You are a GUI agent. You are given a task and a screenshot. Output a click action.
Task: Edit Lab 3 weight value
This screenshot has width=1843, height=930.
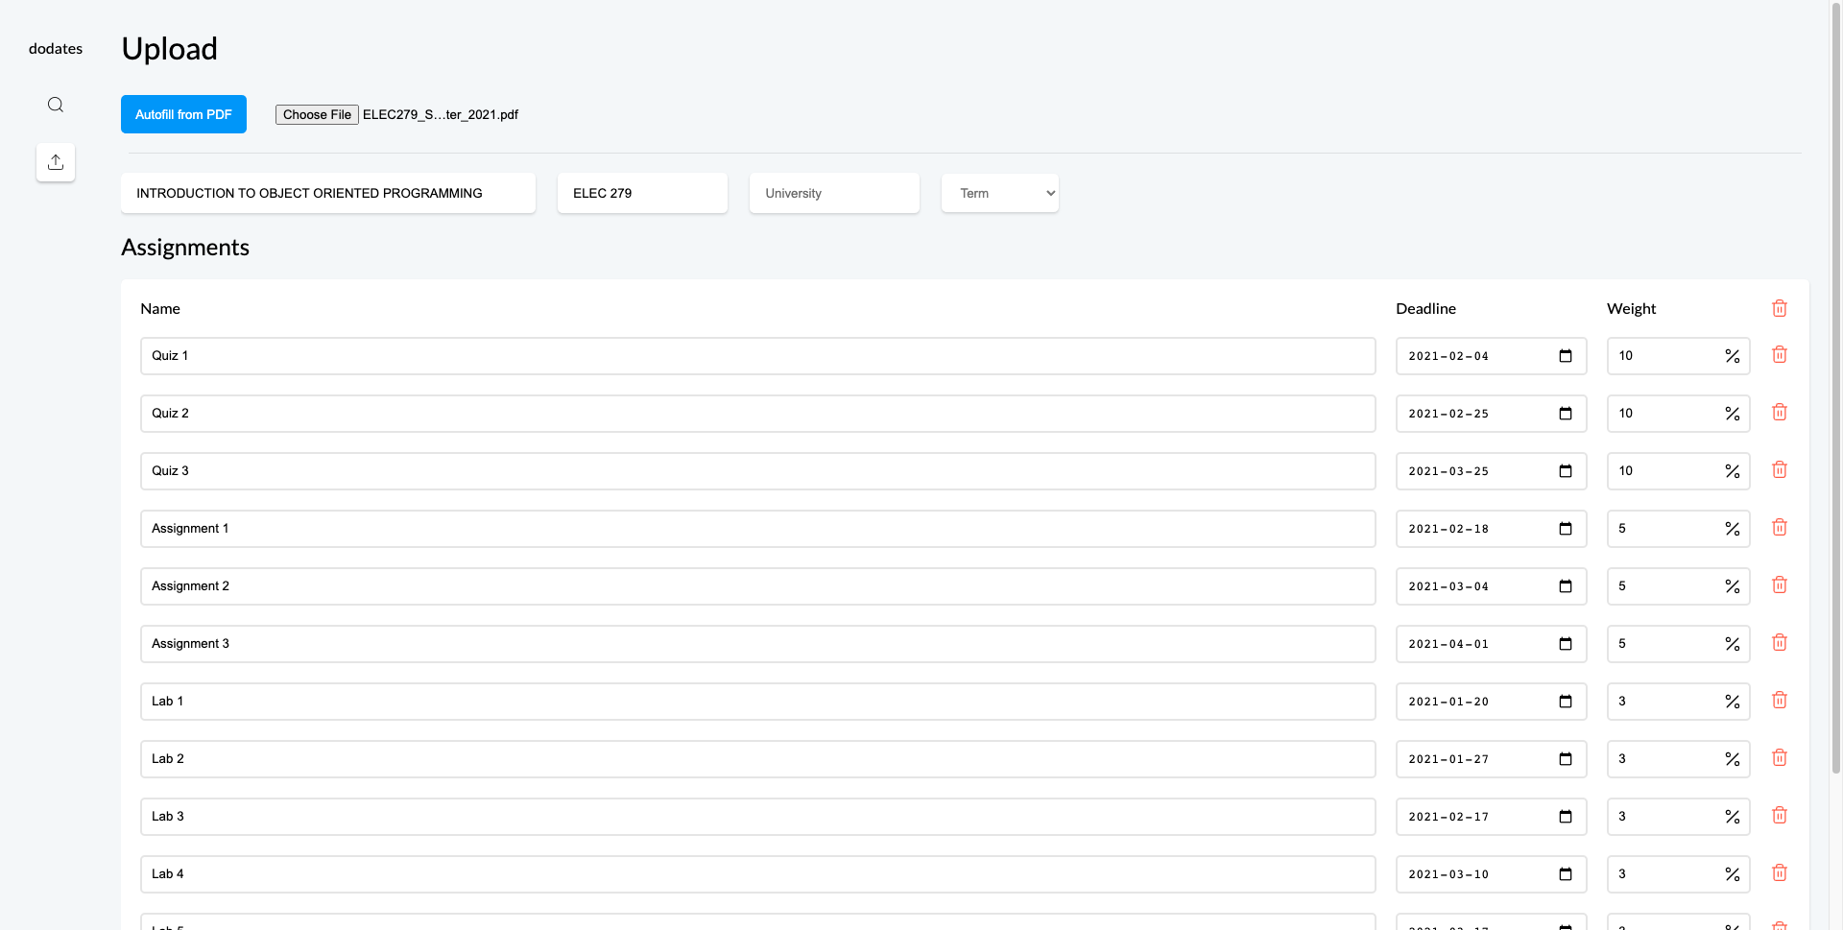[x=1679, y=817]
